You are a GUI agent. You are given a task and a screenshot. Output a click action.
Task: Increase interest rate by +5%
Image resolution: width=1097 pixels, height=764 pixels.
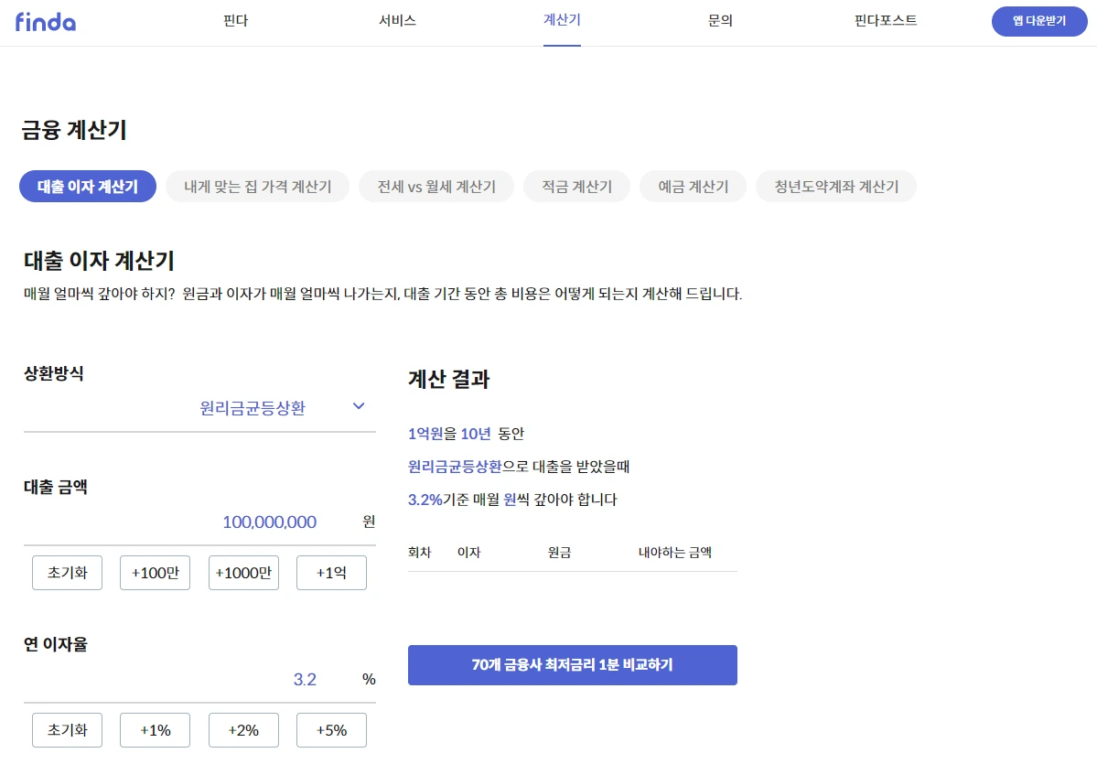[x=331, y=729]
